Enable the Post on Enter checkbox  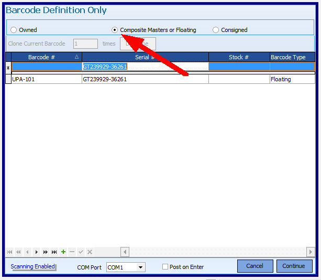click(x=165, y=267)
